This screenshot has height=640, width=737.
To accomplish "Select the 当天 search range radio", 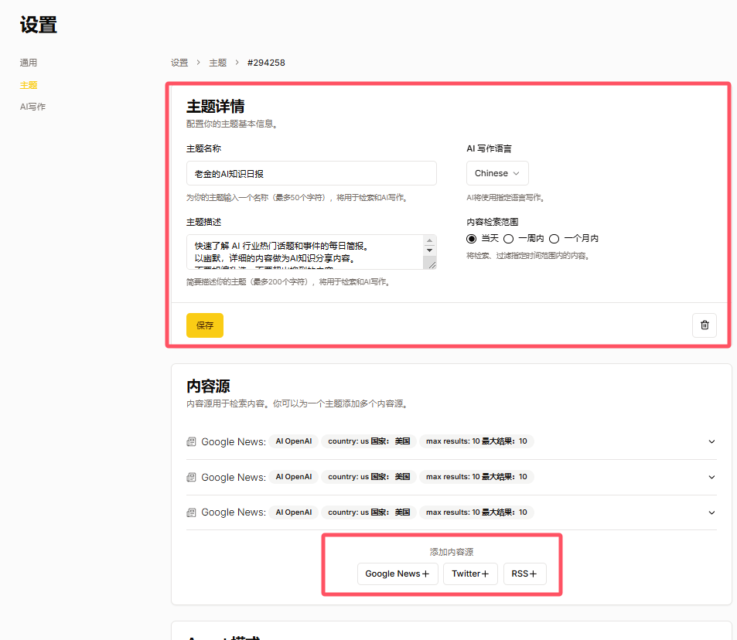I will click(471, 239).
